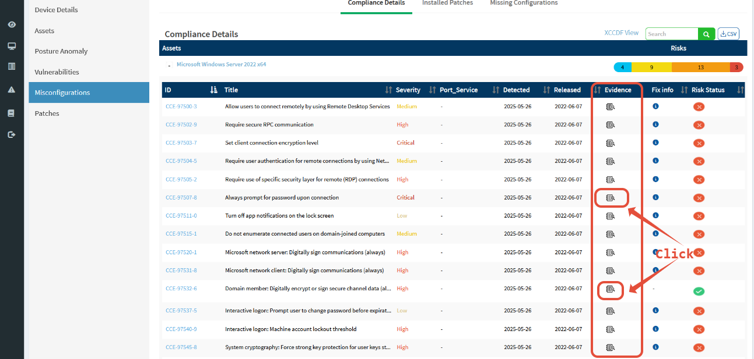Screen dimensions: 754x359
Task: Open the XCCDF View link
Action: 622,33
